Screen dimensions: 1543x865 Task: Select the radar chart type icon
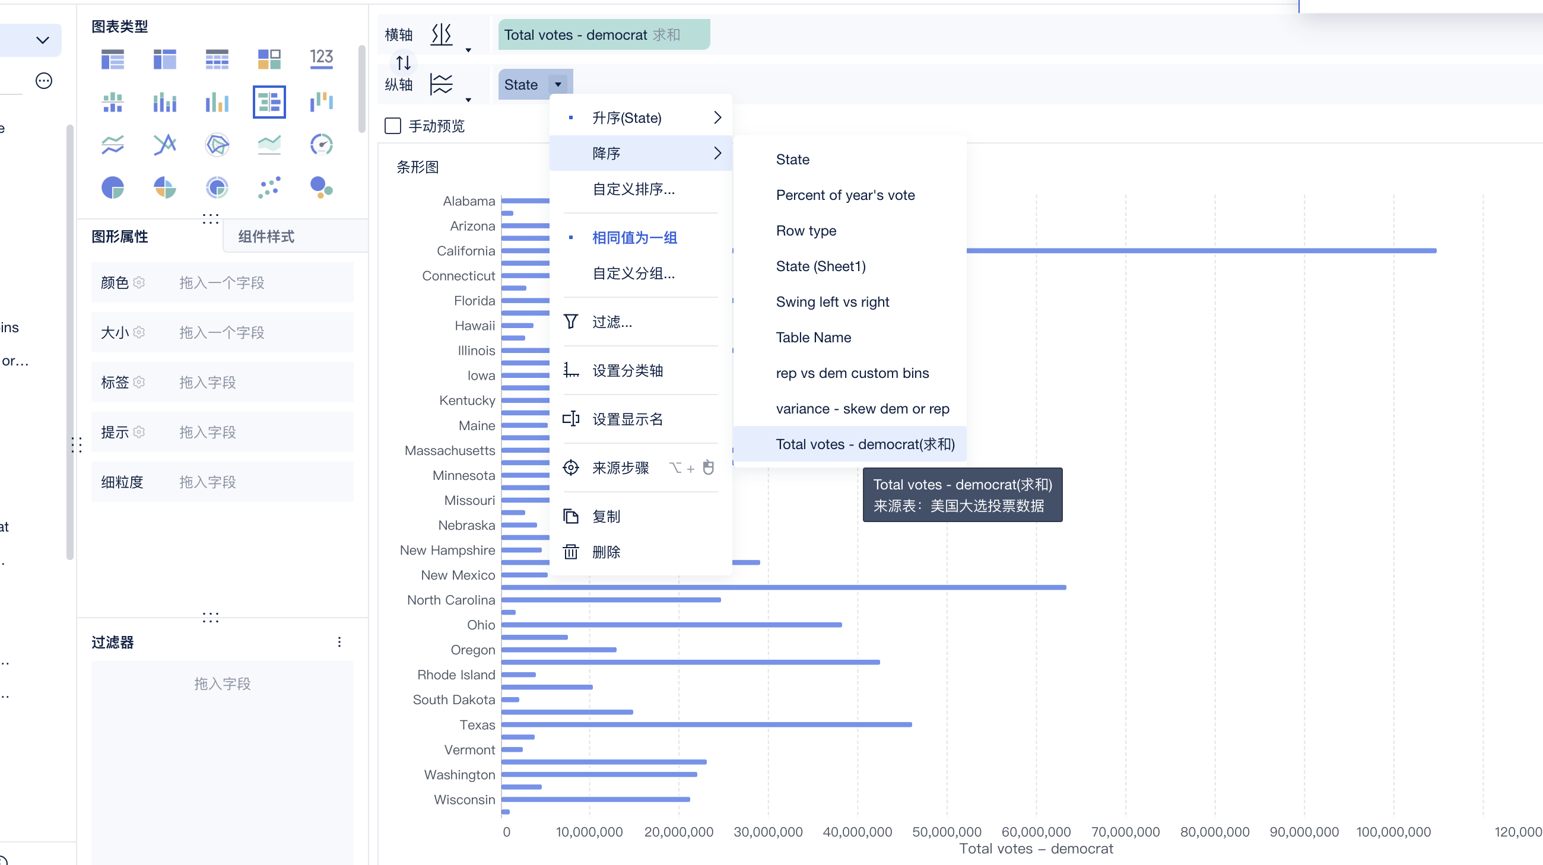coord(217,144)
